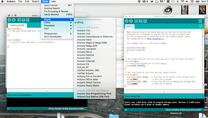Open the Arduino application menu

pyautogui.click(x=11, y=1)
